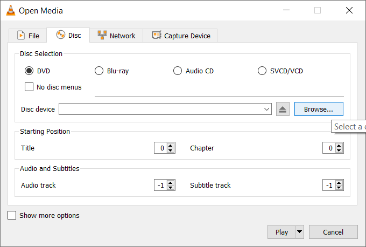Increase the Audio track number

click(171, 183)
